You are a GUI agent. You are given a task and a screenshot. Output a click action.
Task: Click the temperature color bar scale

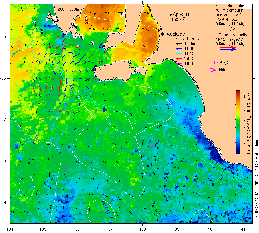[x=238, y=122]
